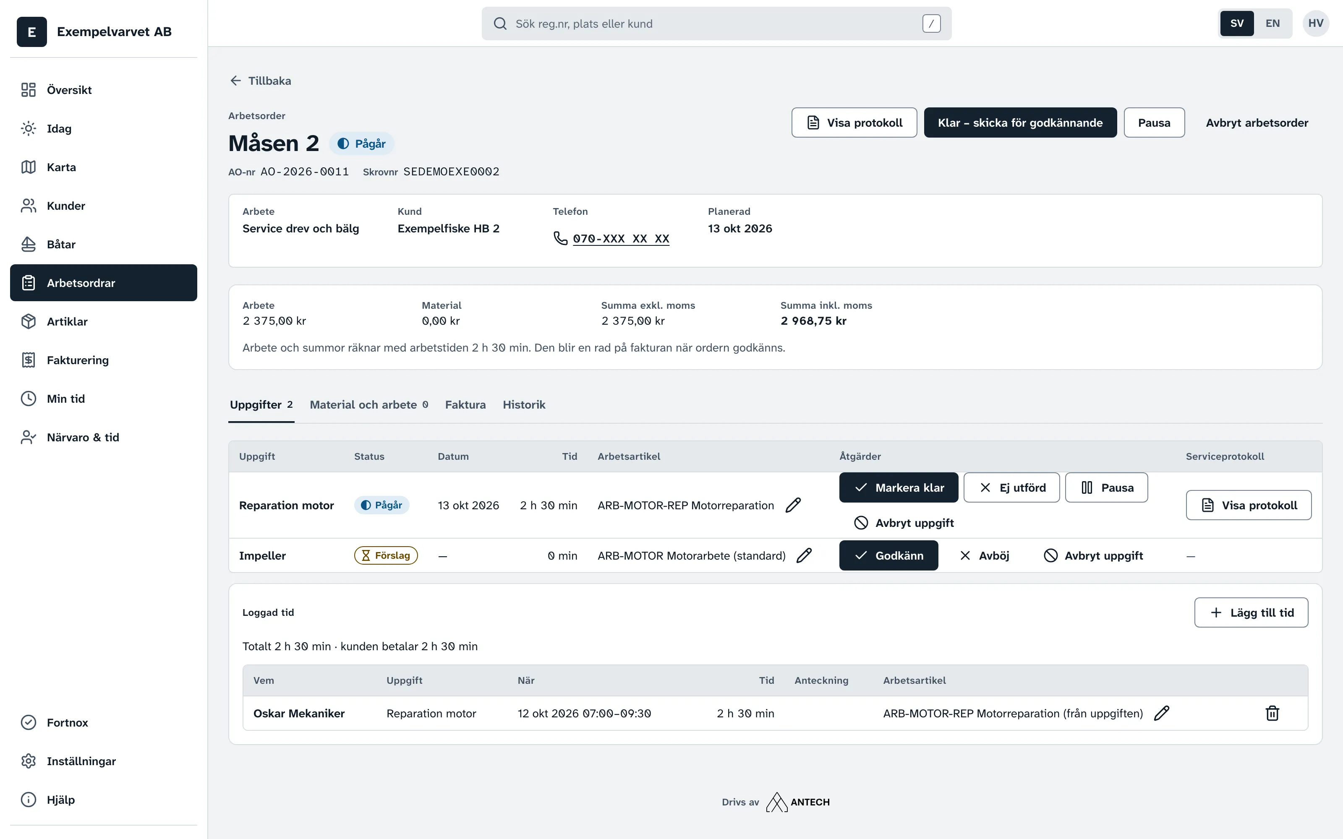Switch to Material och arbete tab

pyautogui.click(x=369, y=405)
